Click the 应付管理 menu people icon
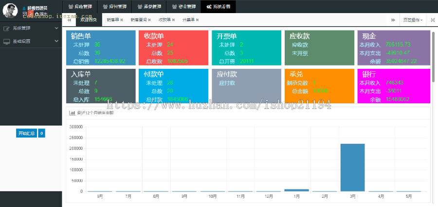 coord(105,6)
